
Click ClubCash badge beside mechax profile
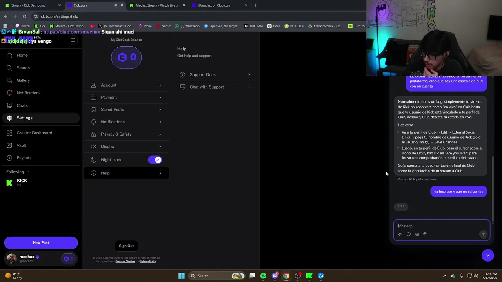click(68, 258)
